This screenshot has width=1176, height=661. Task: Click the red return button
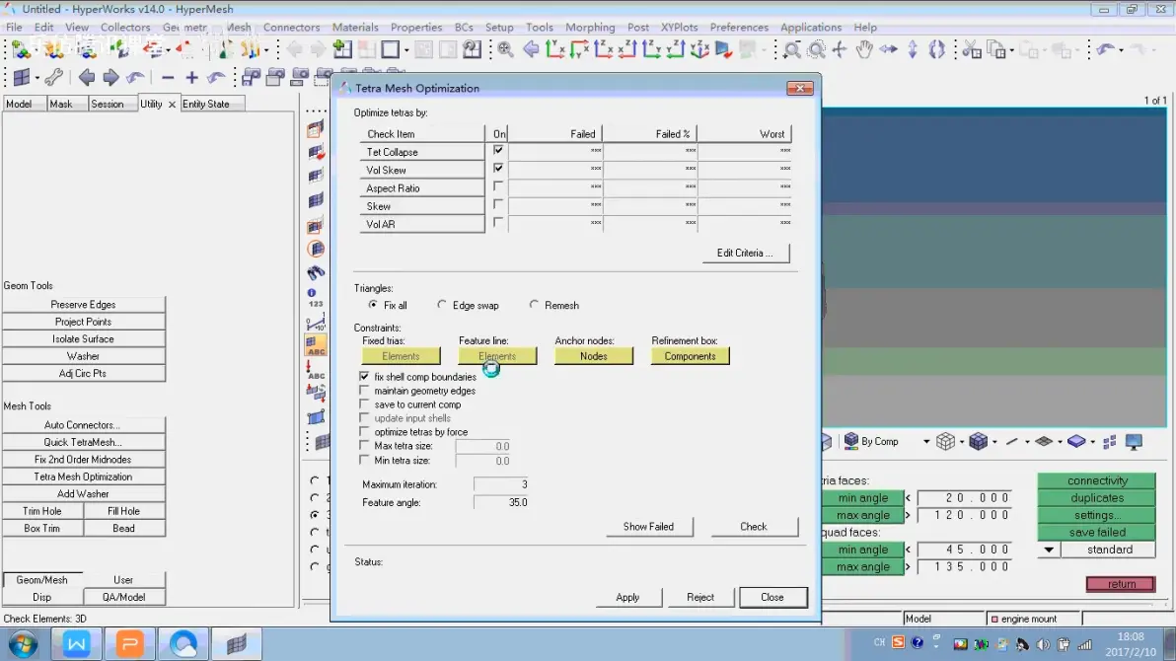tap(1122, 584)
